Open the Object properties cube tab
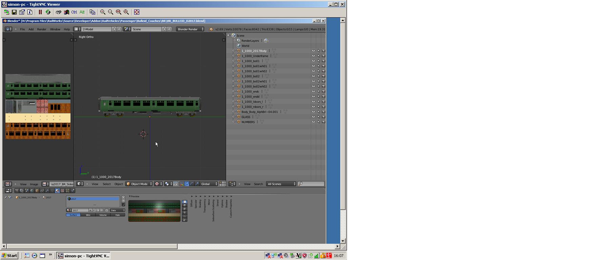Screen dimensions: 610x260 tap(37, 191)
